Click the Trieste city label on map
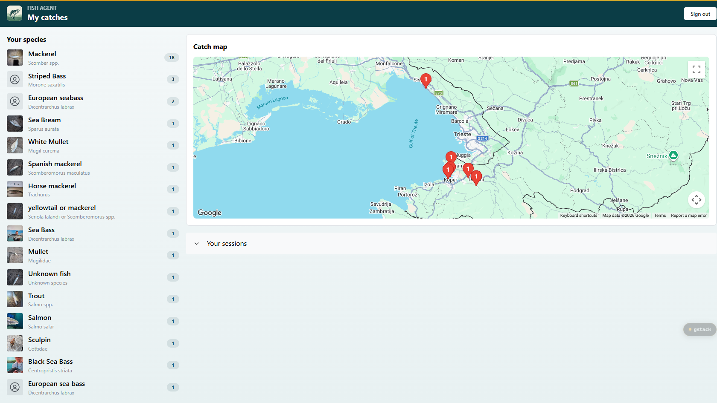The width and height of the screenshot is (717, 403). pos(462,134)
